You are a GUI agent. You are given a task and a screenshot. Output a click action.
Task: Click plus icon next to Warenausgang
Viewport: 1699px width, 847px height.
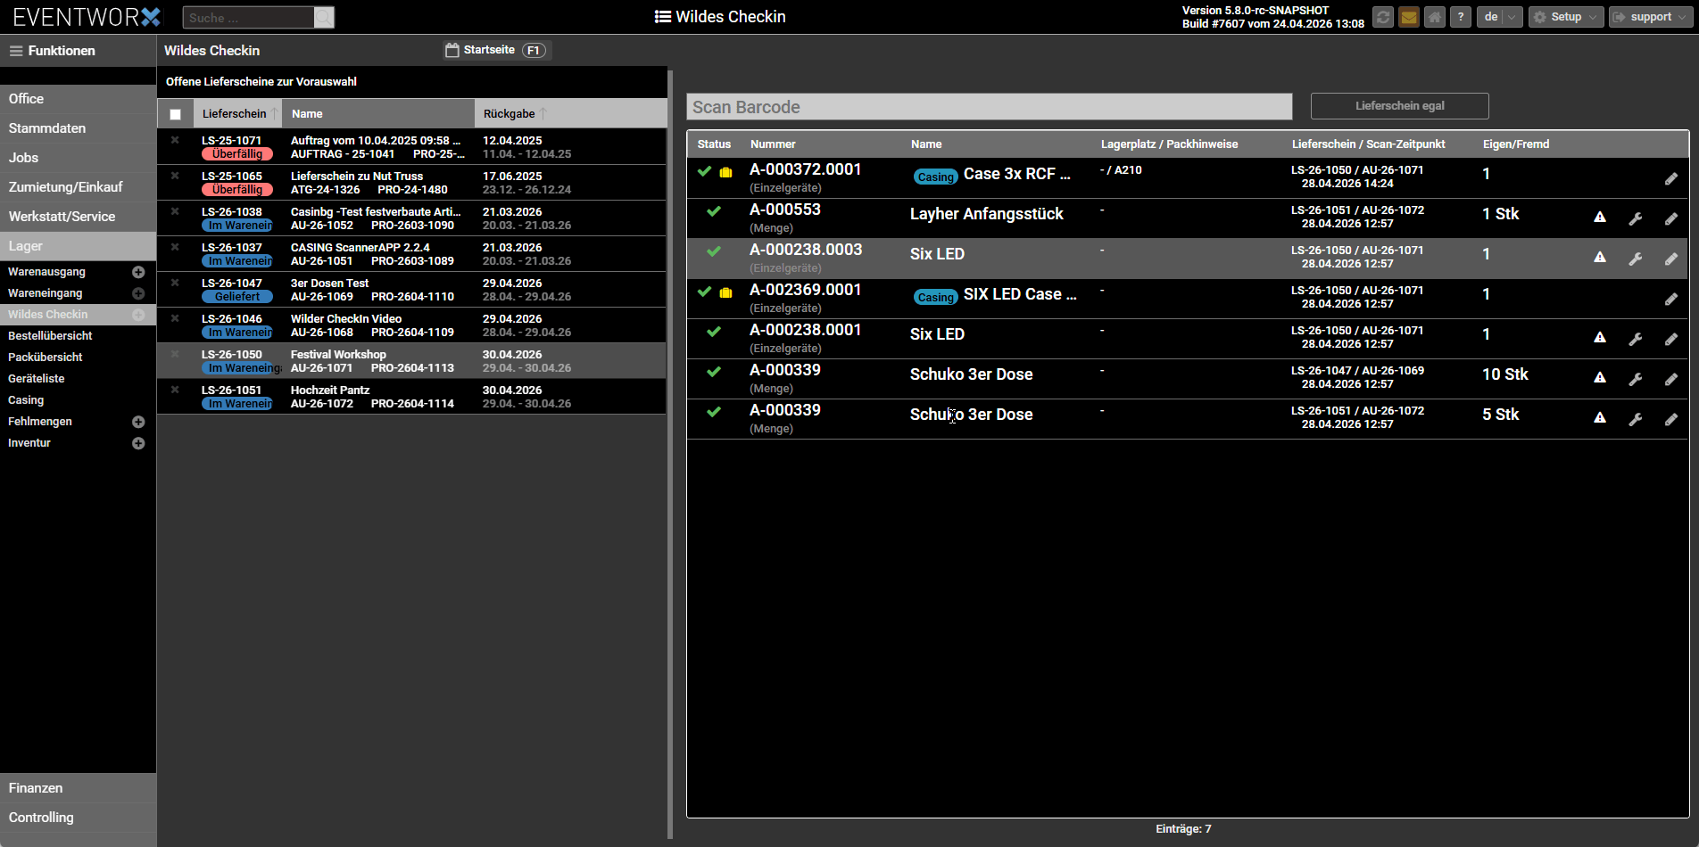coord(138,272)
